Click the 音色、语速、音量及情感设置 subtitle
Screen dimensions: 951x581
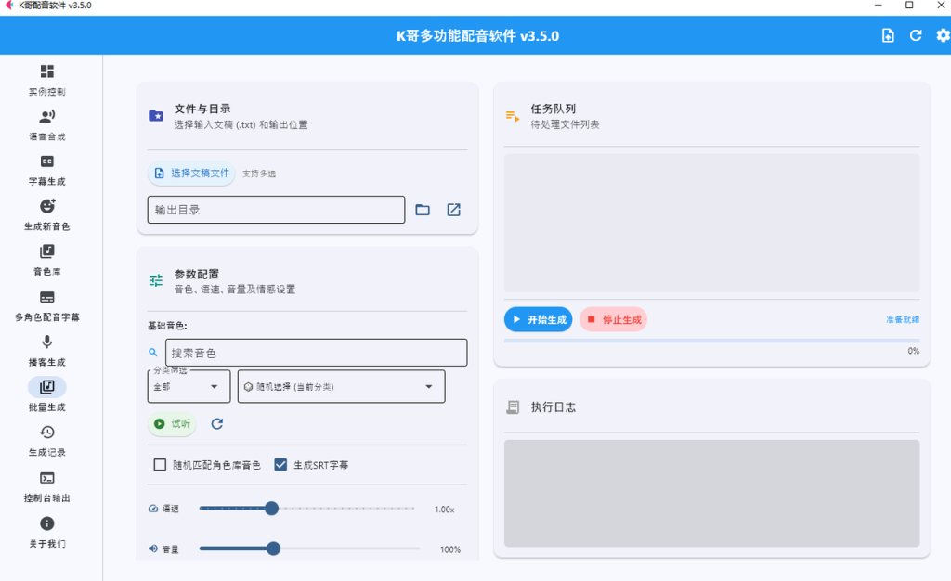click(235, 290)
